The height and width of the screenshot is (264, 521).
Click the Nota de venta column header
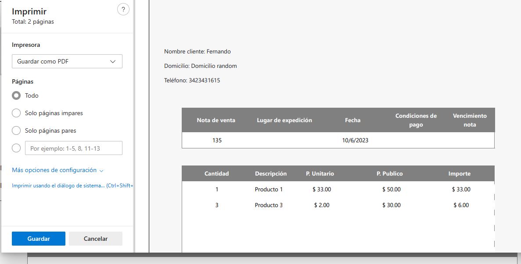[216, 120]
